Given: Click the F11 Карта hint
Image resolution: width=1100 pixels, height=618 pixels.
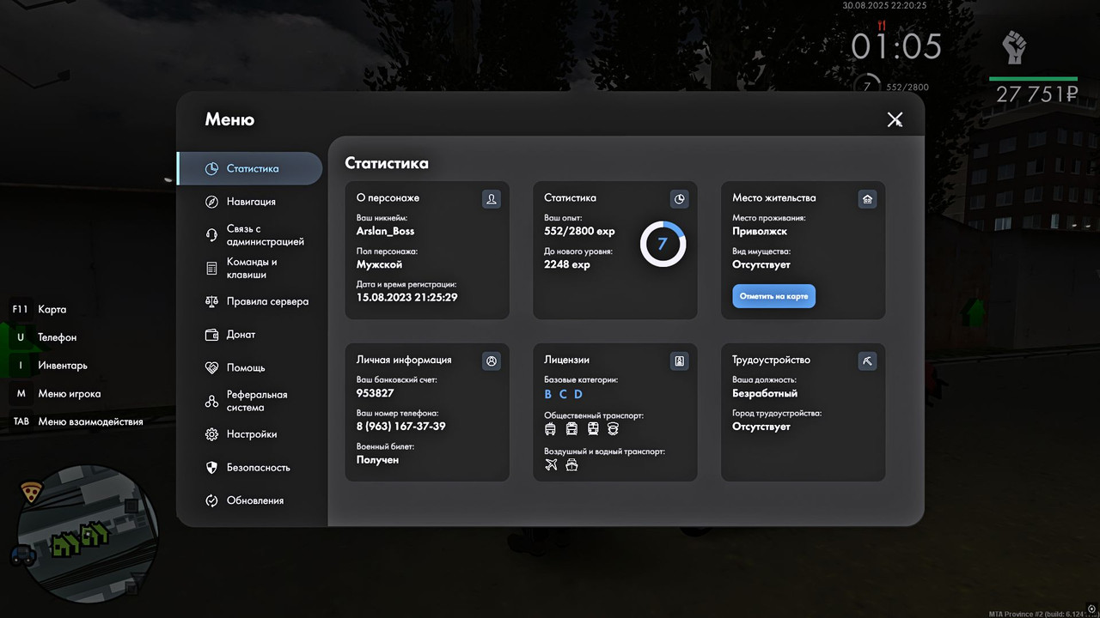Looking at the screenshot, I should click(x=39, y=309).
